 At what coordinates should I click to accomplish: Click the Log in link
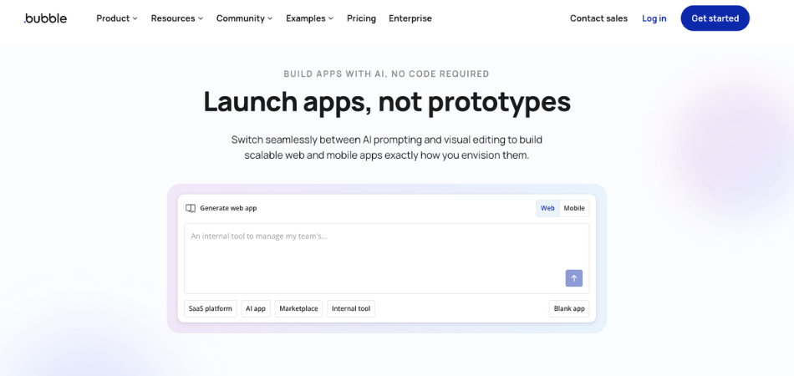(x=654, y=18)
